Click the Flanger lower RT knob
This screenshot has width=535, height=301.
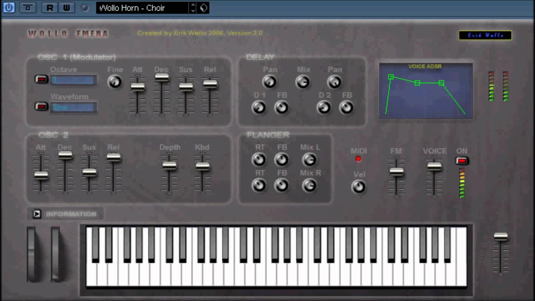coord(259,185)
